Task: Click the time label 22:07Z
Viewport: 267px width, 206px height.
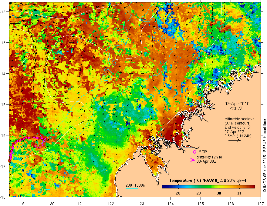Action: coord(236,108)
